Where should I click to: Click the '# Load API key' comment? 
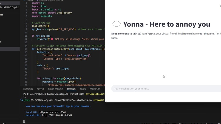click(41, 23)
